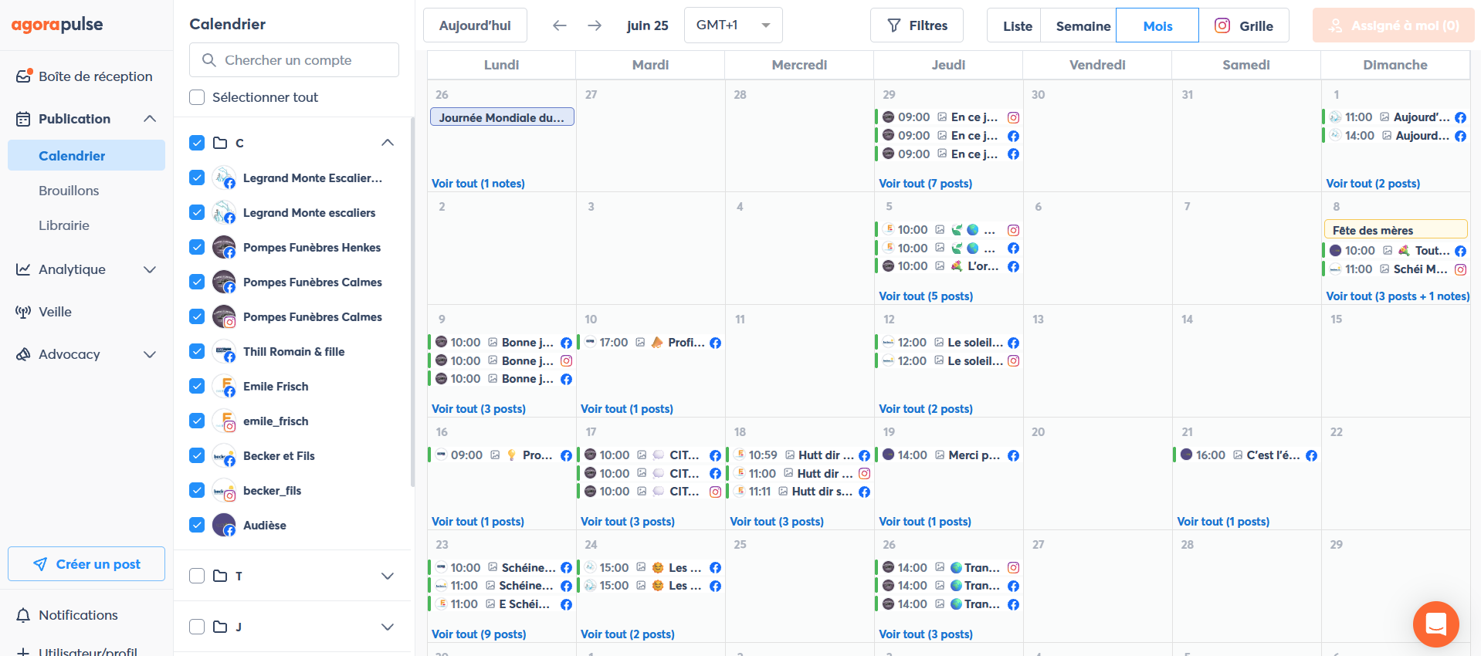This screenshot has width=1481, height=656.
Task: Uncheck Emile Frisch checkbox
Action: click(197, 386)
